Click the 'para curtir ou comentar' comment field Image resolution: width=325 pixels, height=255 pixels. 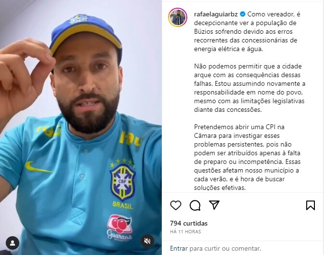(x=225, y=248)
